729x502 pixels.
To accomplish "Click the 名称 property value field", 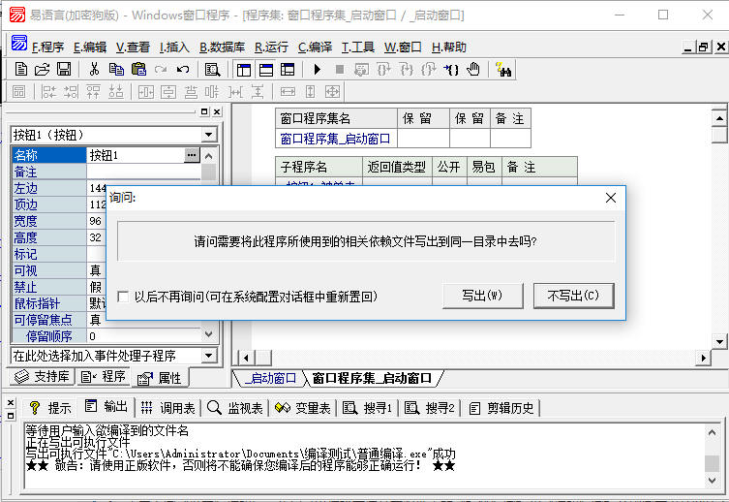I will [x=135, y=155].
